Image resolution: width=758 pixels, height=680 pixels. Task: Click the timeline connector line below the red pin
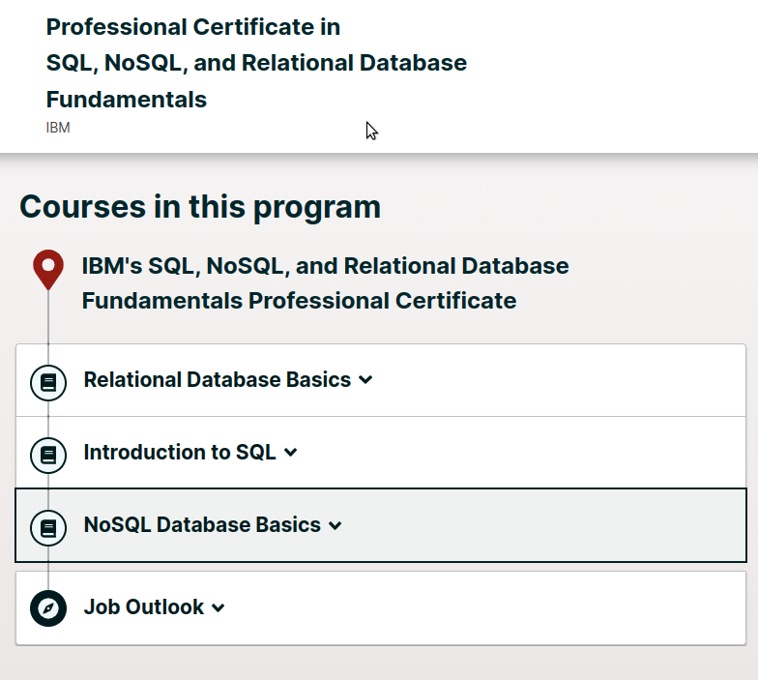48,319
